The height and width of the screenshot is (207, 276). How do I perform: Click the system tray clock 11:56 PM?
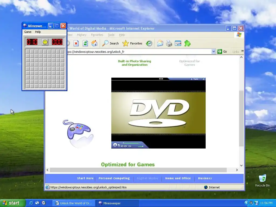point(266,203)
